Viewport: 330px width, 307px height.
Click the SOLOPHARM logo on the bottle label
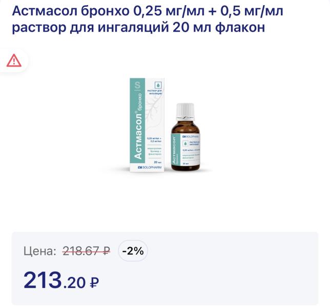click(191, 137)
